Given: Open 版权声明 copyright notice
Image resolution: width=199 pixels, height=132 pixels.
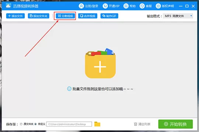Looking at the screenshot, I should (x=165, y=6).
